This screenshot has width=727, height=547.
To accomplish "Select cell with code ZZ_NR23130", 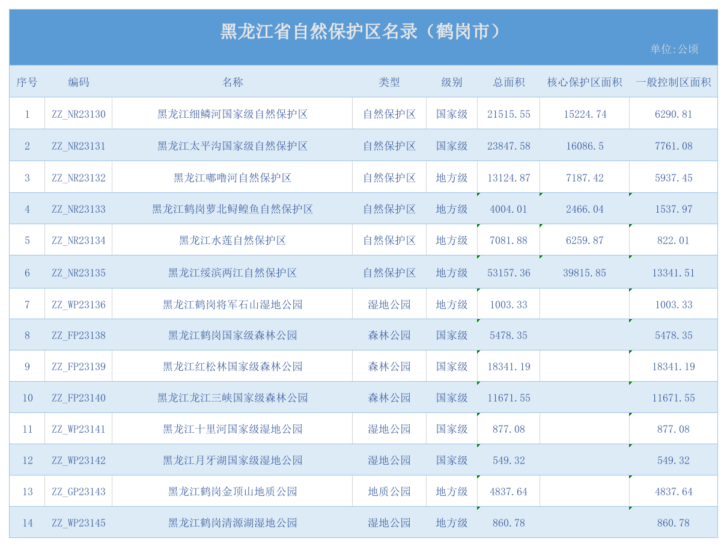I will [x=79, y=114].
